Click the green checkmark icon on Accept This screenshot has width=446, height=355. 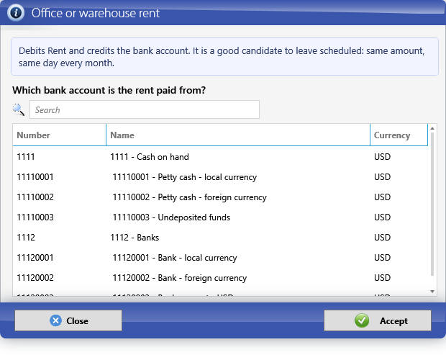362,320
